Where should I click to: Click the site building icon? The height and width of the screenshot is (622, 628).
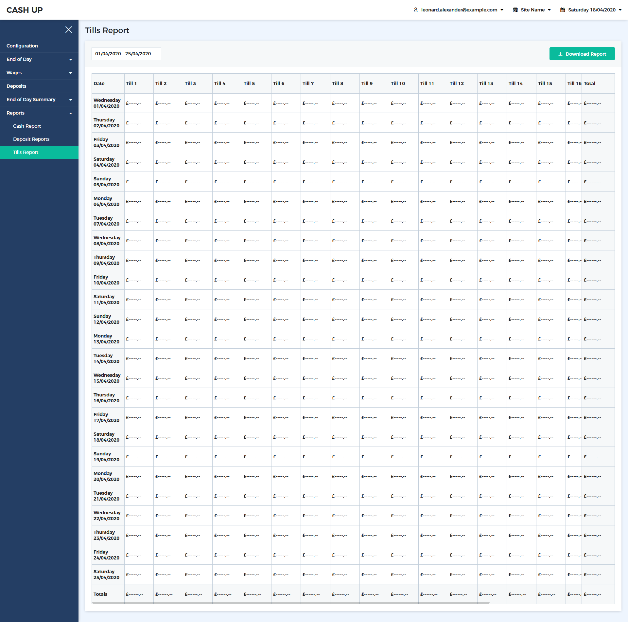[x=515, y=10]
